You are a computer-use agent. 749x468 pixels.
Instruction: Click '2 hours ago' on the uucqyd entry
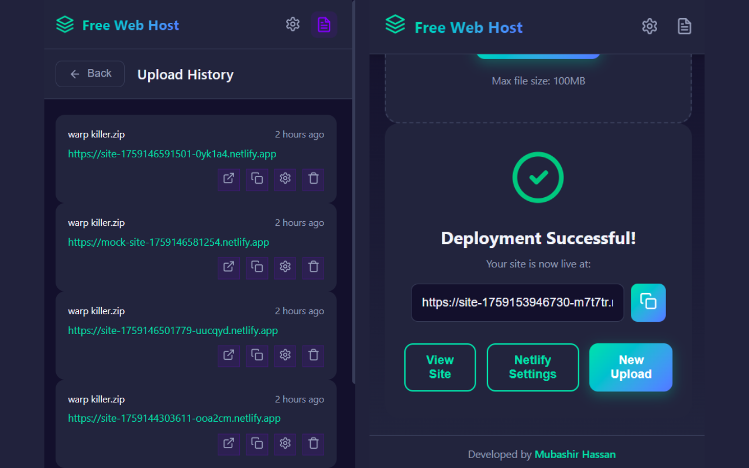(x=300, y=311)
